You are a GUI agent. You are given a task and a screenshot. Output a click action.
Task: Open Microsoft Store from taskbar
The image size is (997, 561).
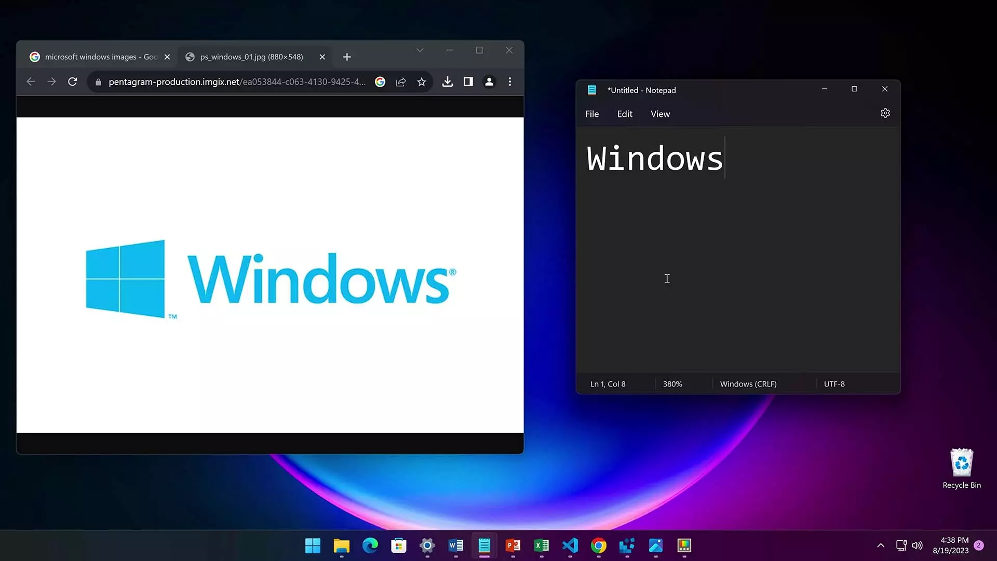coord(398,545)
